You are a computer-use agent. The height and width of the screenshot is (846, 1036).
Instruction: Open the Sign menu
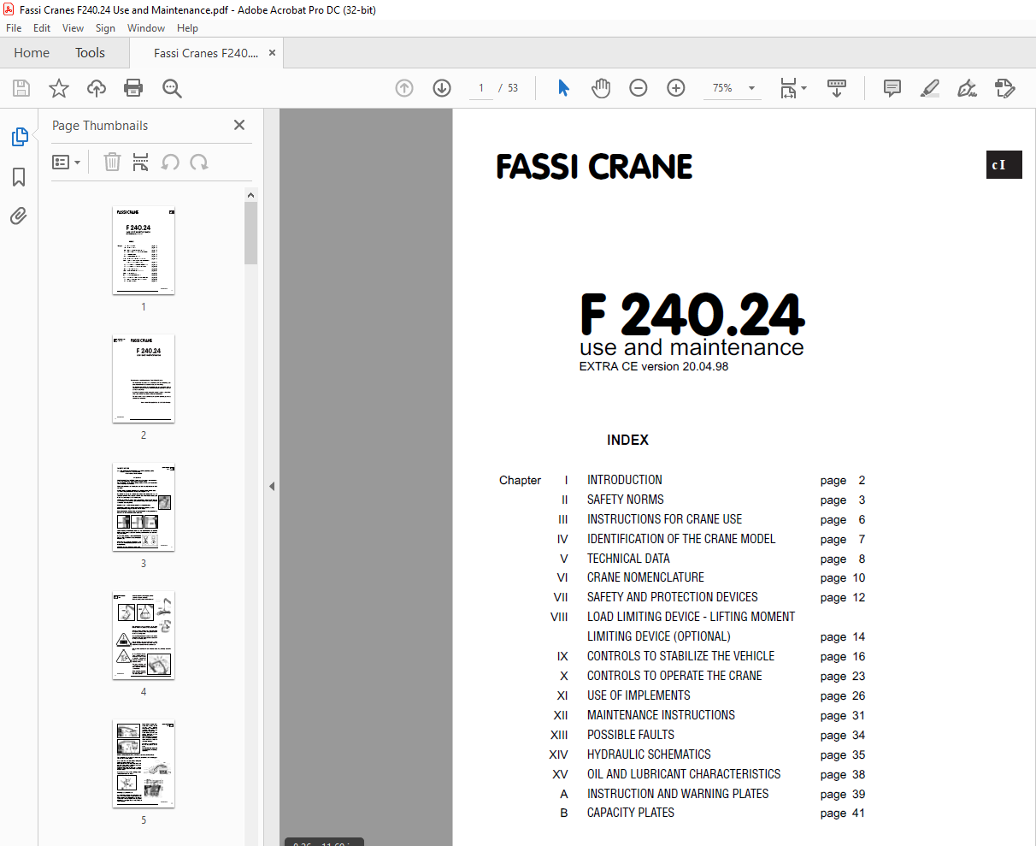pos(105,28)
